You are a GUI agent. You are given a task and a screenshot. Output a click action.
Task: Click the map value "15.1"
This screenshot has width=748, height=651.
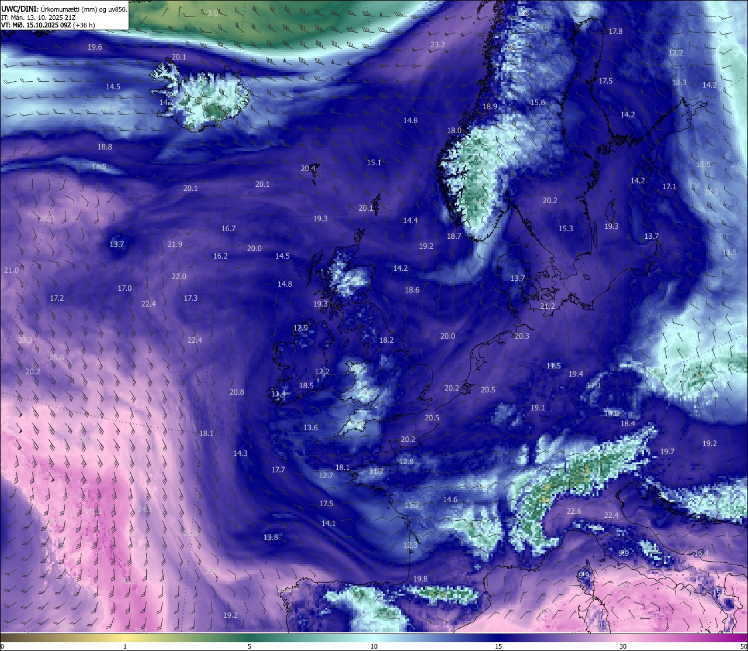pyautogui.click(x=374, y=163)
